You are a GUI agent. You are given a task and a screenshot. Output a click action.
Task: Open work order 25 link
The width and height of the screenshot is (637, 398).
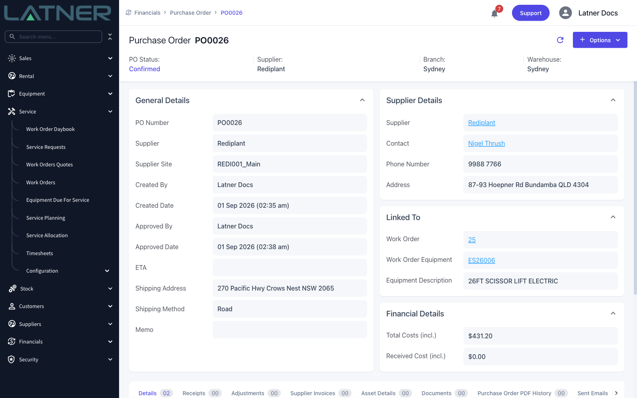click(472, 240)
